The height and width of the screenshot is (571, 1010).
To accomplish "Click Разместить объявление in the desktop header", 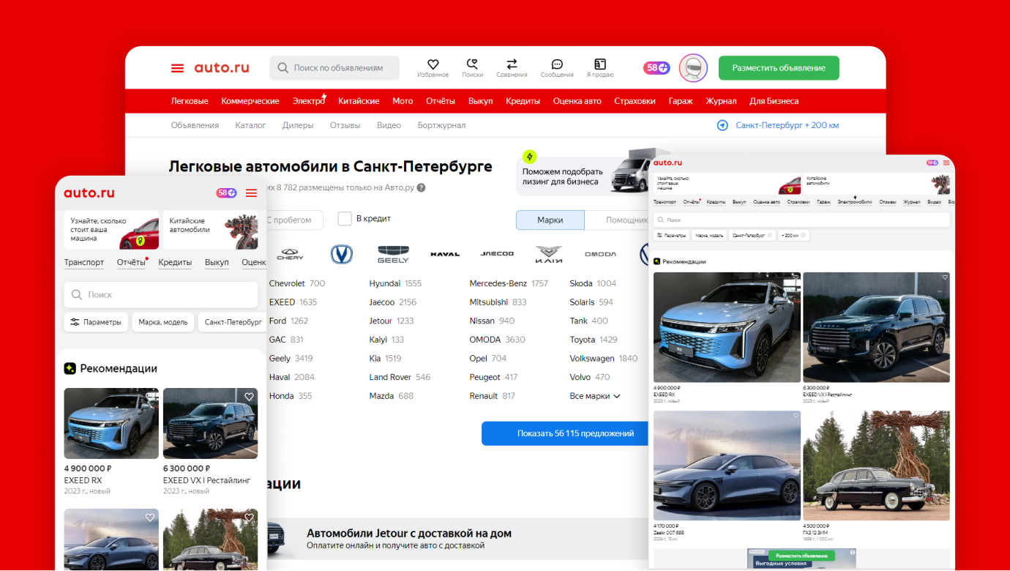I will pos(779,68).
